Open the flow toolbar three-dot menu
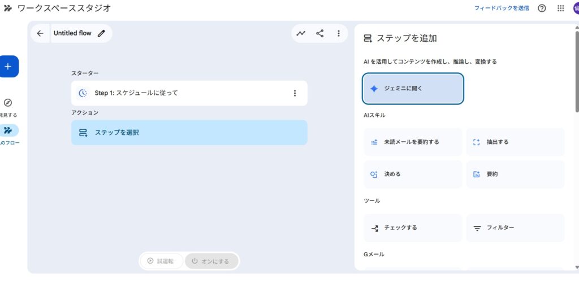This screenshot has width=579, height=284. [x=339, y=33]
